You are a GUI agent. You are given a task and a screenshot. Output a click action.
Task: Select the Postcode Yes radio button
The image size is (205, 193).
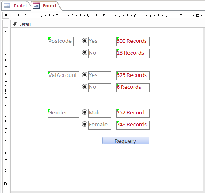pos(85,41)
